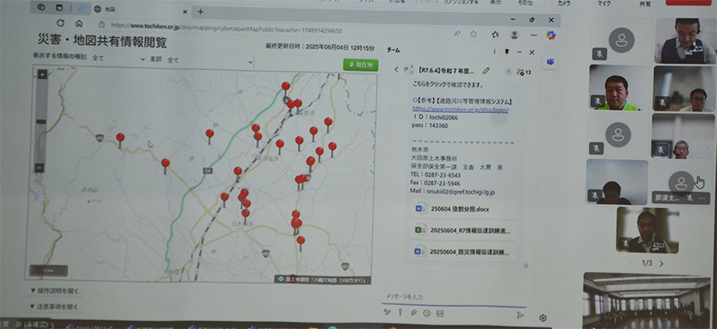Image resolution: width=717 pixels, height=329 pixels.
Task: Add this page to favorites star
Action: click(x=474, y=33)
